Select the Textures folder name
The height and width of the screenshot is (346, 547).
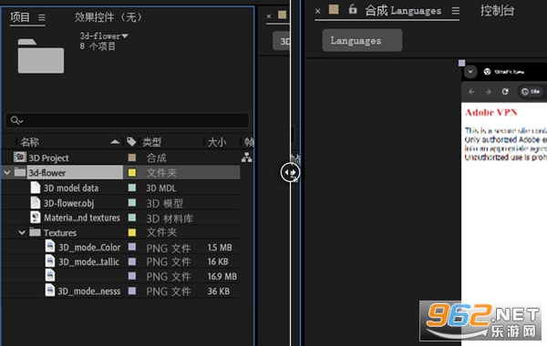(60, 233)
